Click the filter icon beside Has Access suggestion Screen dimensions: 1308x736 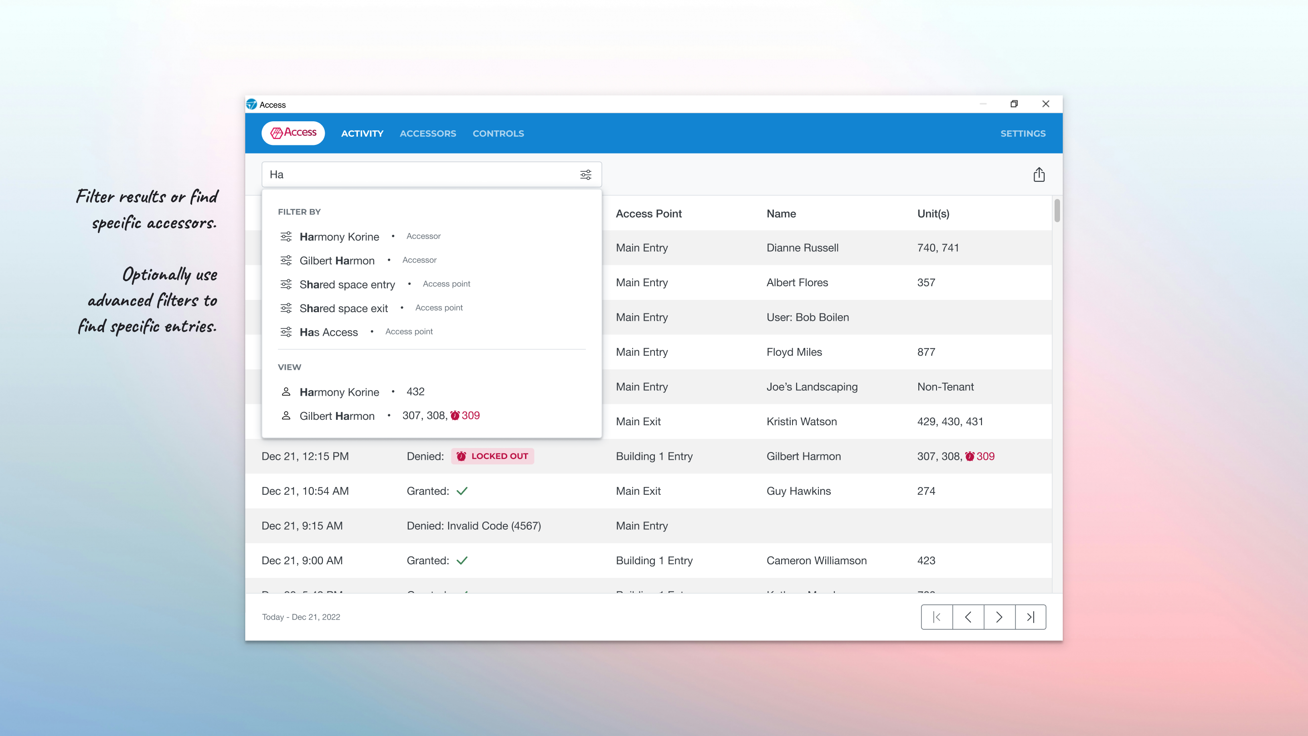[x=286, y=332]
